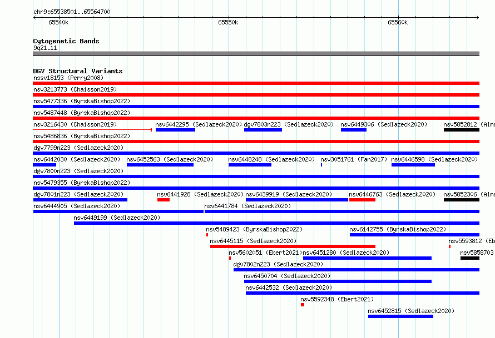Click the red bar under nsv6446763
This screenshot has width=495, height=338.
point(363,200)
